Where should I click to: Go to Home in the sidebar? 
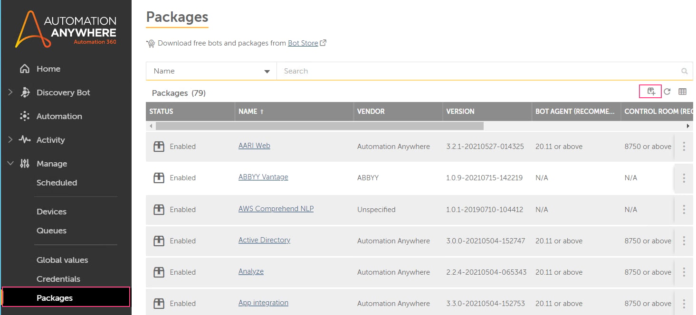(48, 69)
